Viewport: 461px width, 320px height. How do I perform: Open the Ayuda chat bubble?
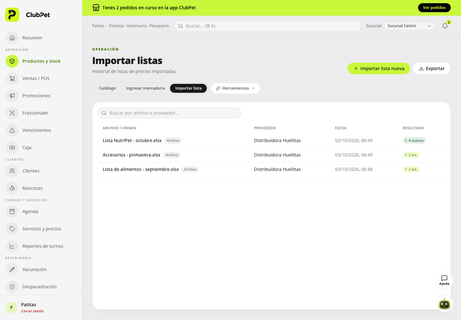pyautogui.click(x=444, y=280)
